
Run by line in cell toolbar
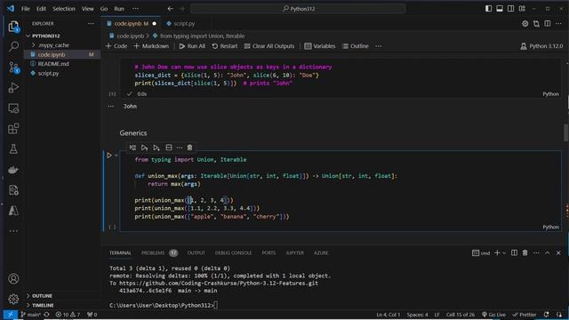point(132,148)
